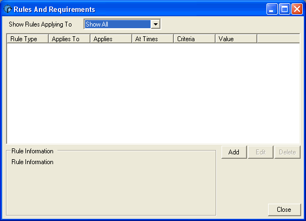This screenshot has height=221, width=306.
Task: Click the application icon in title bar
Action: pyautogui.click(x=8, y=9)
